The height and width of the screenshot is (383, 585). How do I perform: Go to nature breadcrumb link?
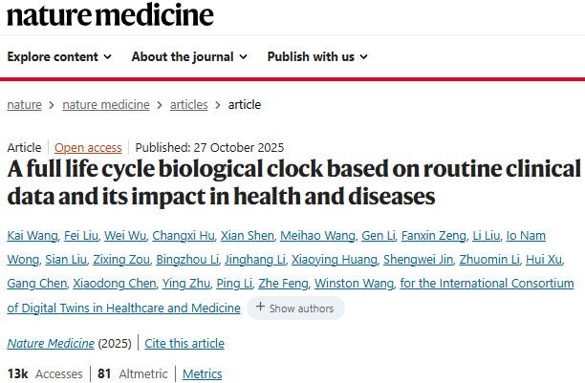(24, 105)
